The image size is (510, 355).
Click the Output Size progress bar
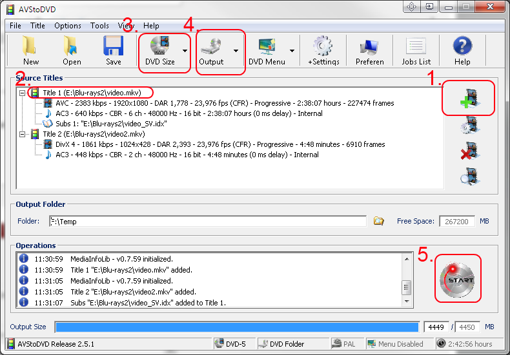pos(237,327)
